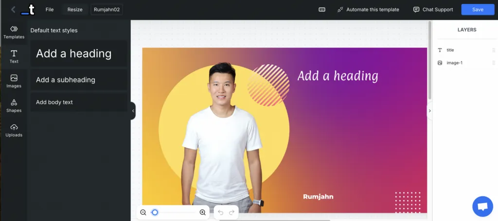The image size is (498, 221).
Task: Click the undo arrow icon
Action: (x=220, y=212)
